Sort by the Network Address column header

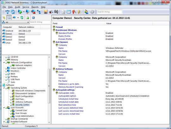pos(29,27)
